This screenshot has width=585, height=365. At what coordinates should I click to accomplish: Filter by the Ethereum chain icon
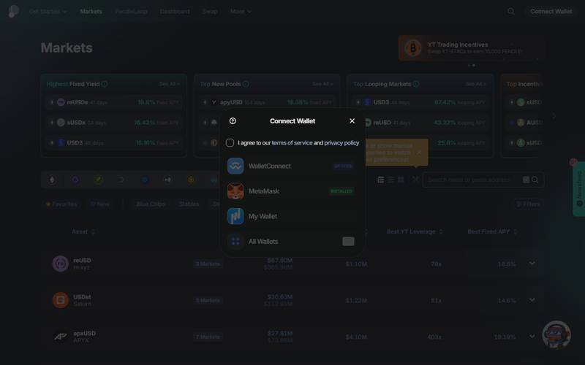click(52, 180)
